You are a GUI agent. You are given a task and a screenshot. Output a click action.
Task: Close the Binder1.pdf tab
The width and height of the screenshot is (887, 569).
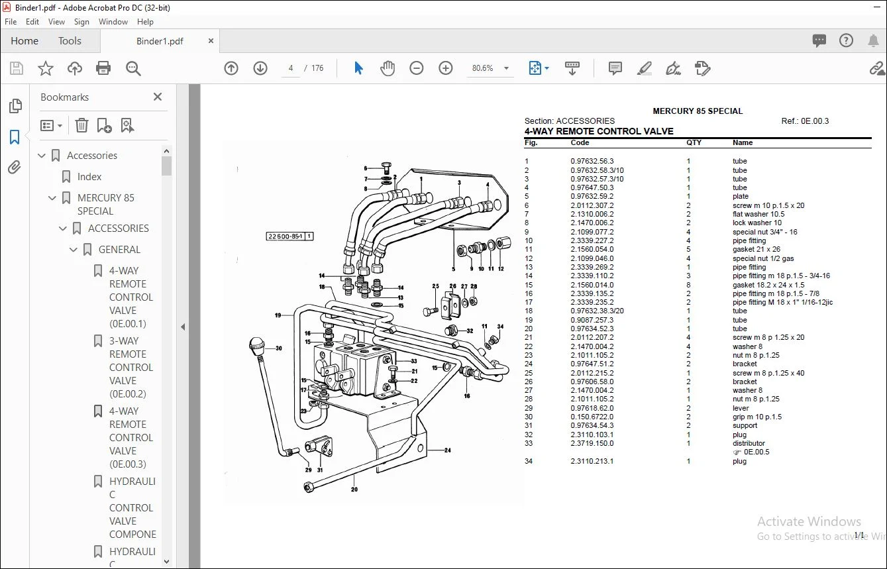point(211,41)
